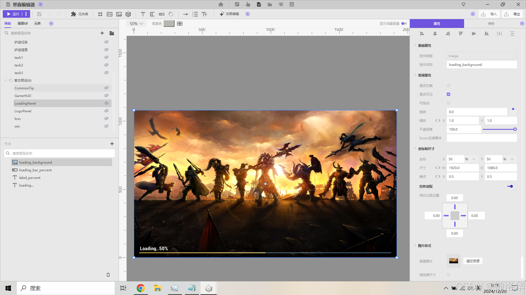Select the 属性 properties tab
Screen dimensions: 526x295
click(437, 24)
